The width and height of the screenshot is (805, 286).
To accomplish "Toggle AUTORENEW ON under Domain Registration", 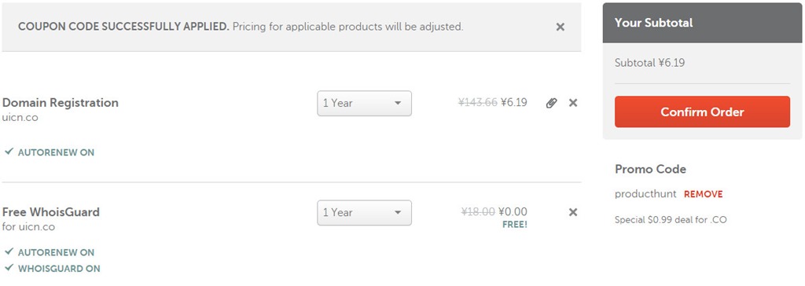I will 50,152.
